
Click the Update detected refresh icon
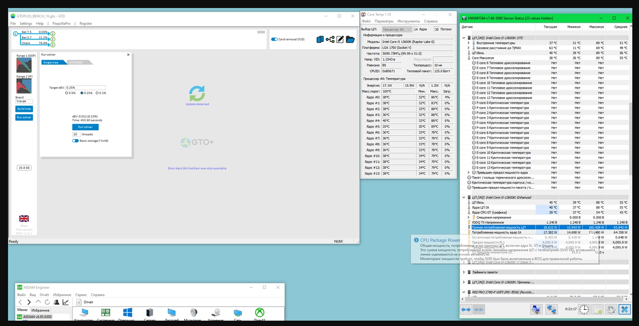(x=197, y=94)
